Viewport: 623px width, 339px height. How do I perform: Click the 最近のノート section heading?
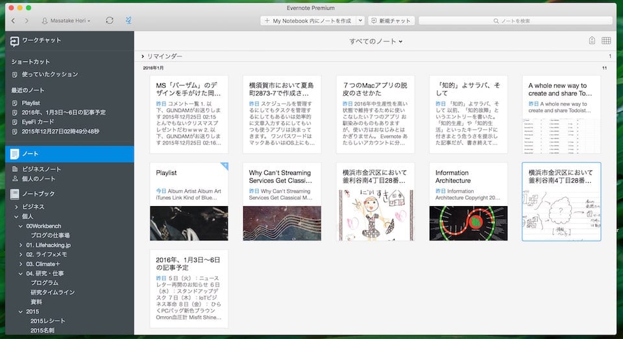pyautogui.click(x=28, y=90)
